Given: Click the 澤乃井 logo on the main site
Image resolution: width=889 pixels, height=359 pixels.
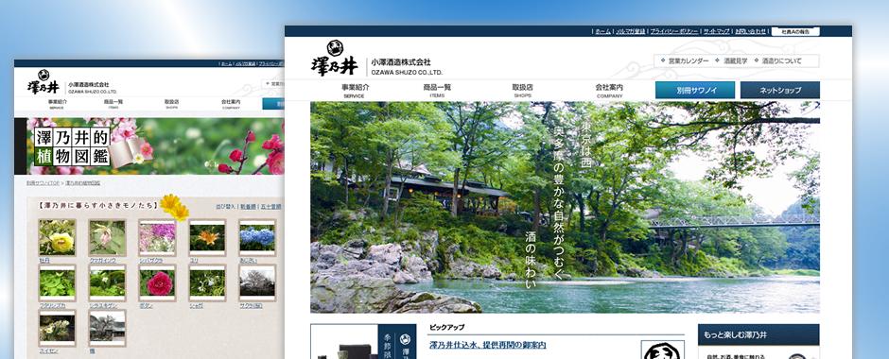Looking at the screenshot, I should (335, 59).
